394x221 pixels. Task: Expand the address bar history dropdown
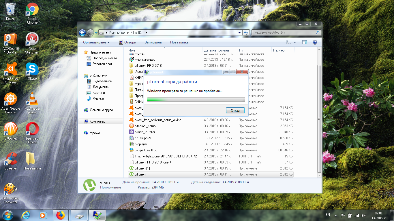[x=240, y=33]
